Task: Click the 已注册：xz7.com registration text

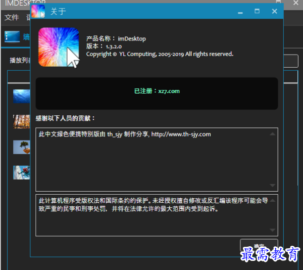Action: pyautogui.click(x=157, y=91)
